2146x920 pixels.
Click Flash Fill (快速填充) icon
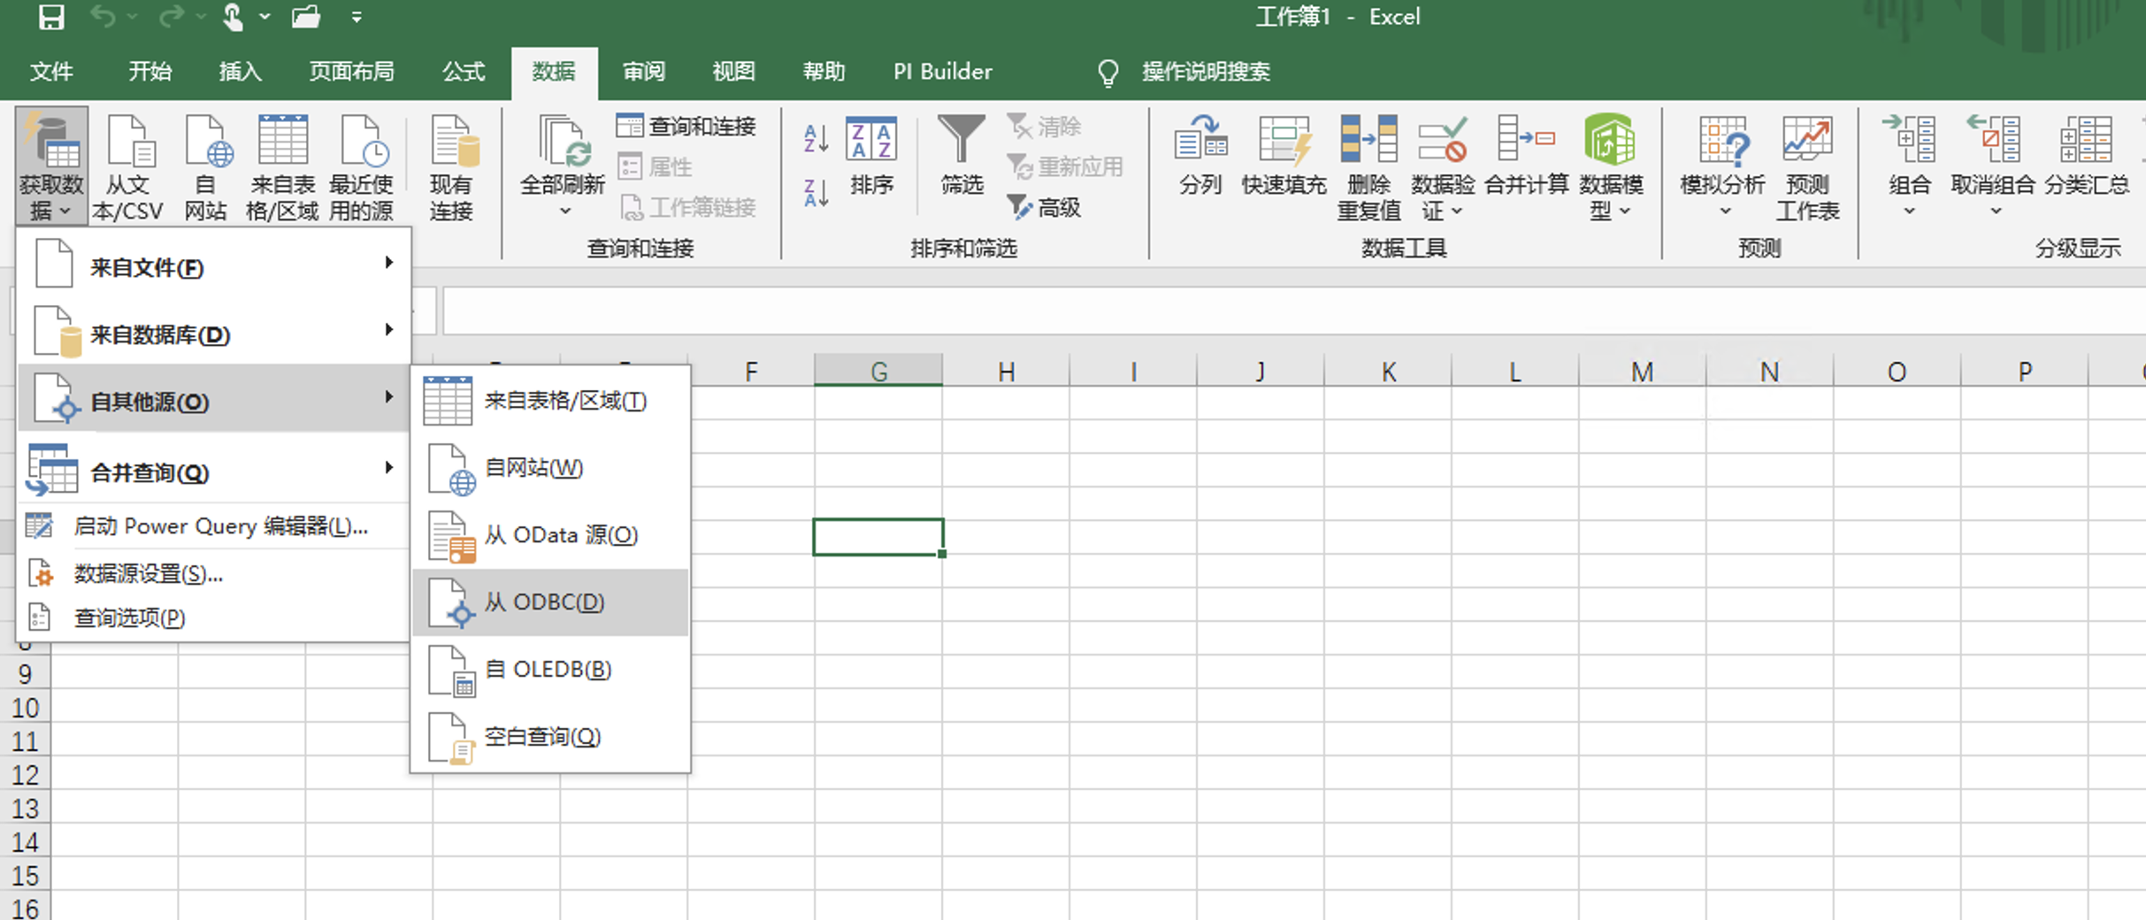pos(1284,142)
